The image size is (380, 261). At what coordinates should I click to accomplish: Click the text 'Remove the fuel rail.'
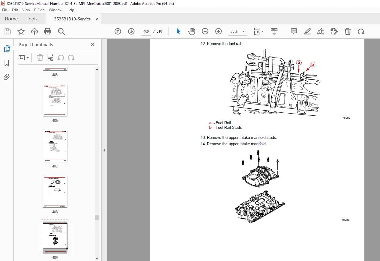point(224,44)
